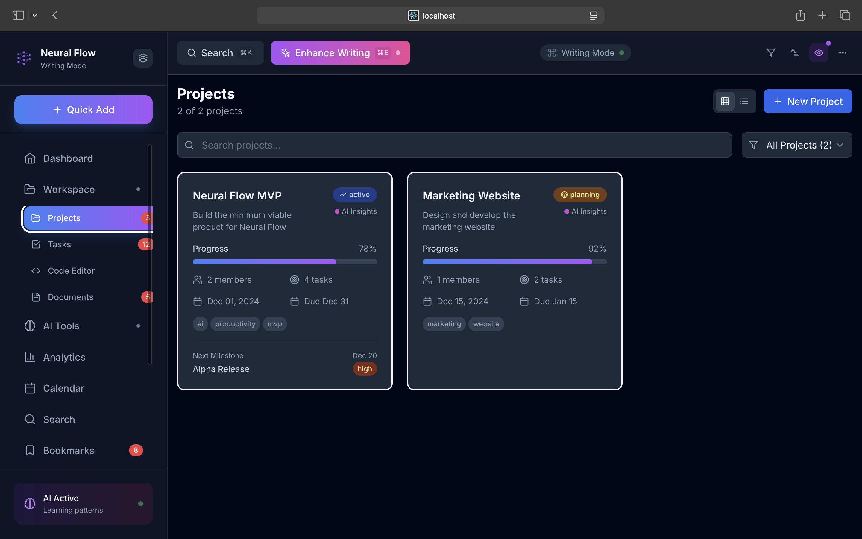Click the layers icon beside Neural Flow
The height and width of the screenshot is (539, 862).
tap(143, 58)
